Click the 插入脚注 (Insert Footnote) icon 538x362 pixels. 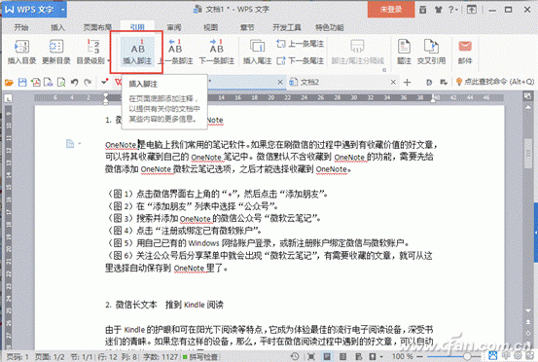click(137, 53)
